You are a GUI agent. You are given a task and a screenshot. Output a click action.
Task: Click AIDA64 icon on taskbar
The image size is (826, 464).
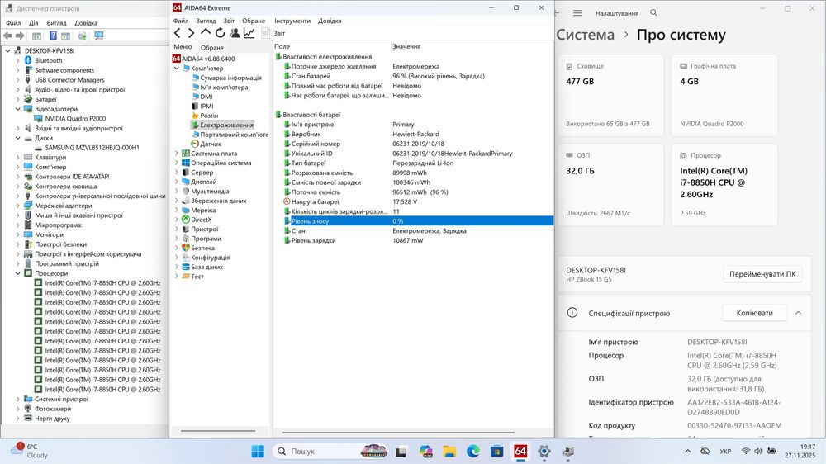click(520, 452)
